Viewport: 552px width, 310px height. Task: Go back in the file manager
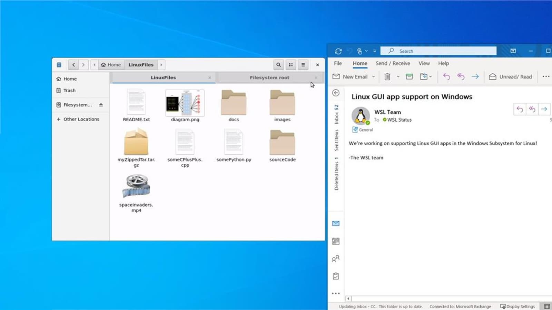tap(73, 65)
